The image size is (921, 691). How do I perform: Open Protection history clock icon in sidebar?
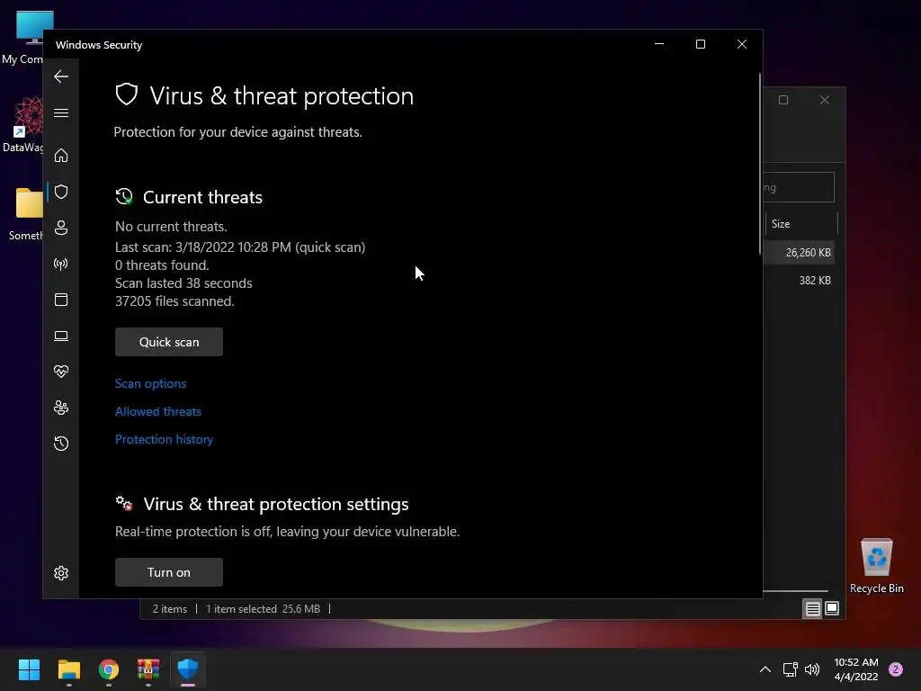pos(61,444)
